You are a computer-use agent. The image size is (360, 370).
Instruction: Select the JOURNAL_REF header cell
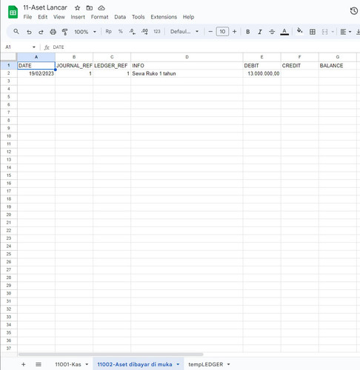point(74,66)
